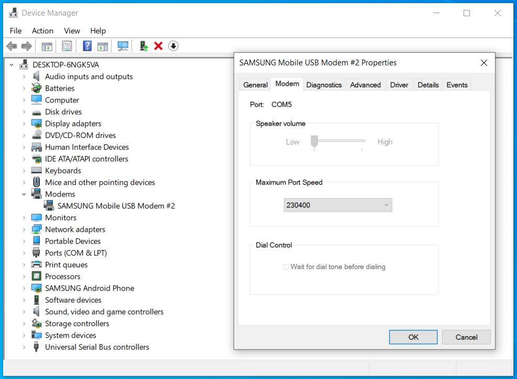Expand the Computer category chevron
517x379 pixels.
pos(24,100)
